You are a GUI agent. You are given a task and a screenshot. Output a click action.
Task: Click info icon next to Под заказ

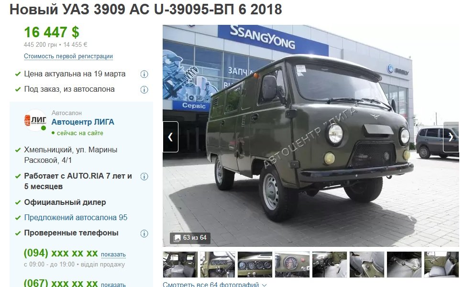click(x=144, y=90)
